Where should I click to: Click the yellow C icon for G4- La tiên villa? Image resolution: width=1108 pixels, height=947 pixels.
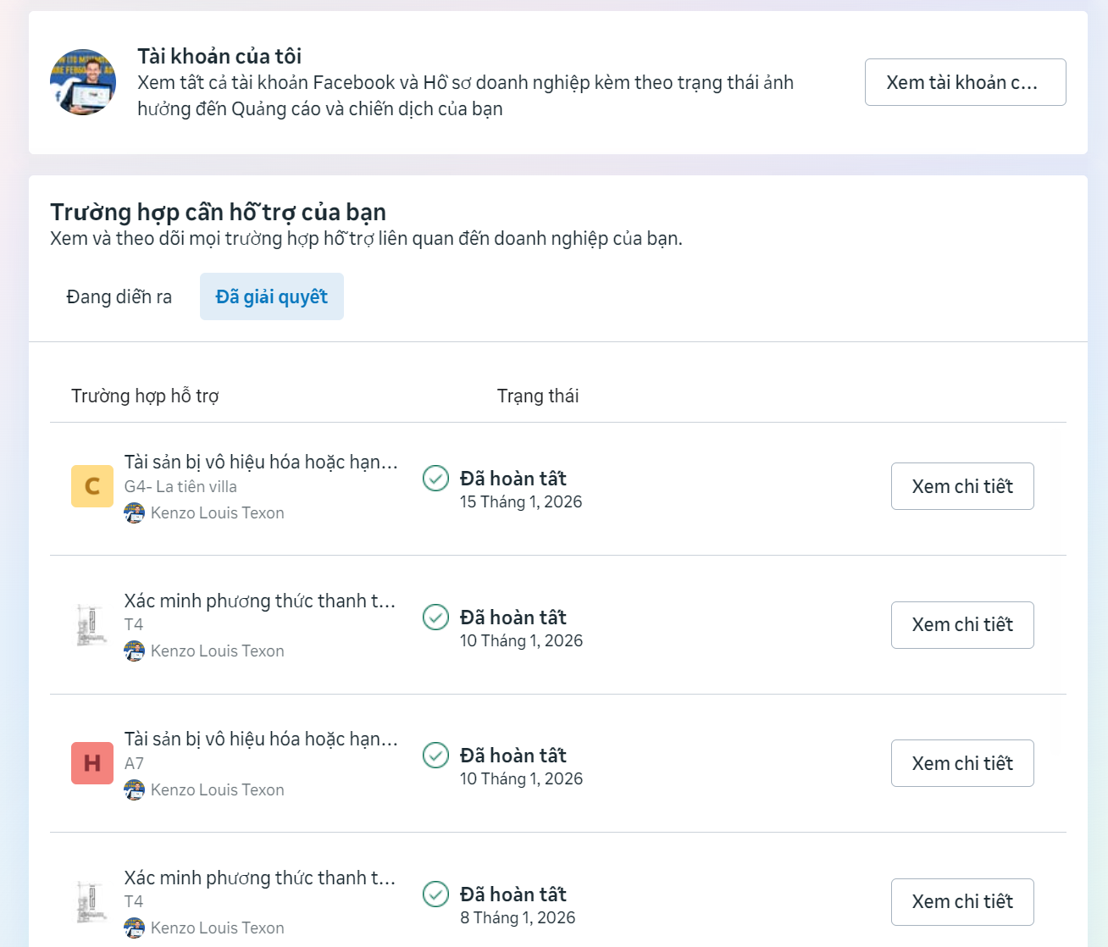pos(92,486)
